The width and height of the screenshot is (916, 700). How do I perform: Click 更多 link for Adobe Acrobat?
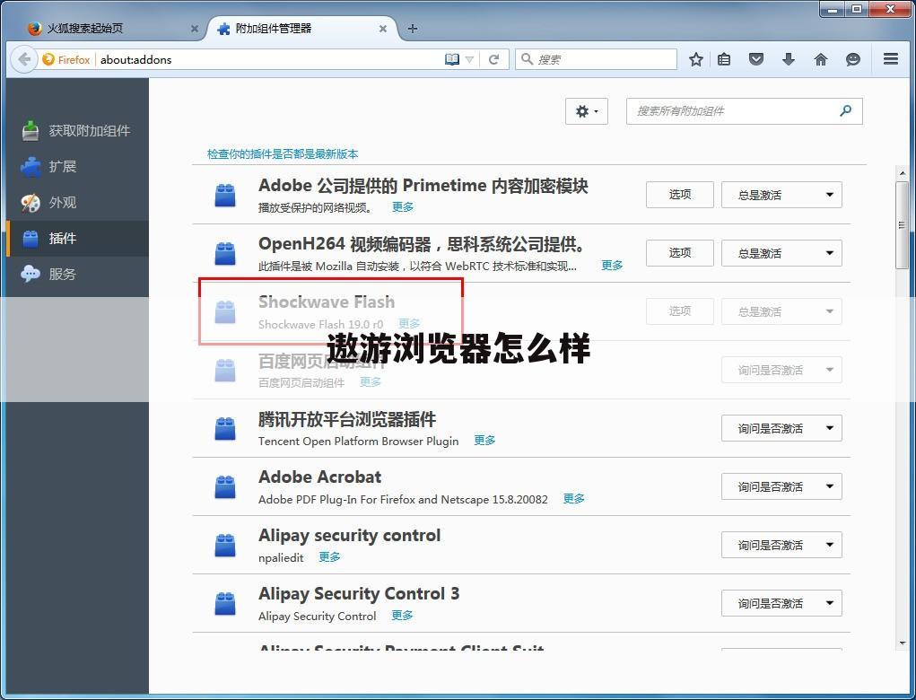pos(573,499)
